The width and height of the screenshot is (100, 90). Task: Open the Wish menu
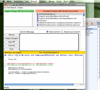(9, 1)
